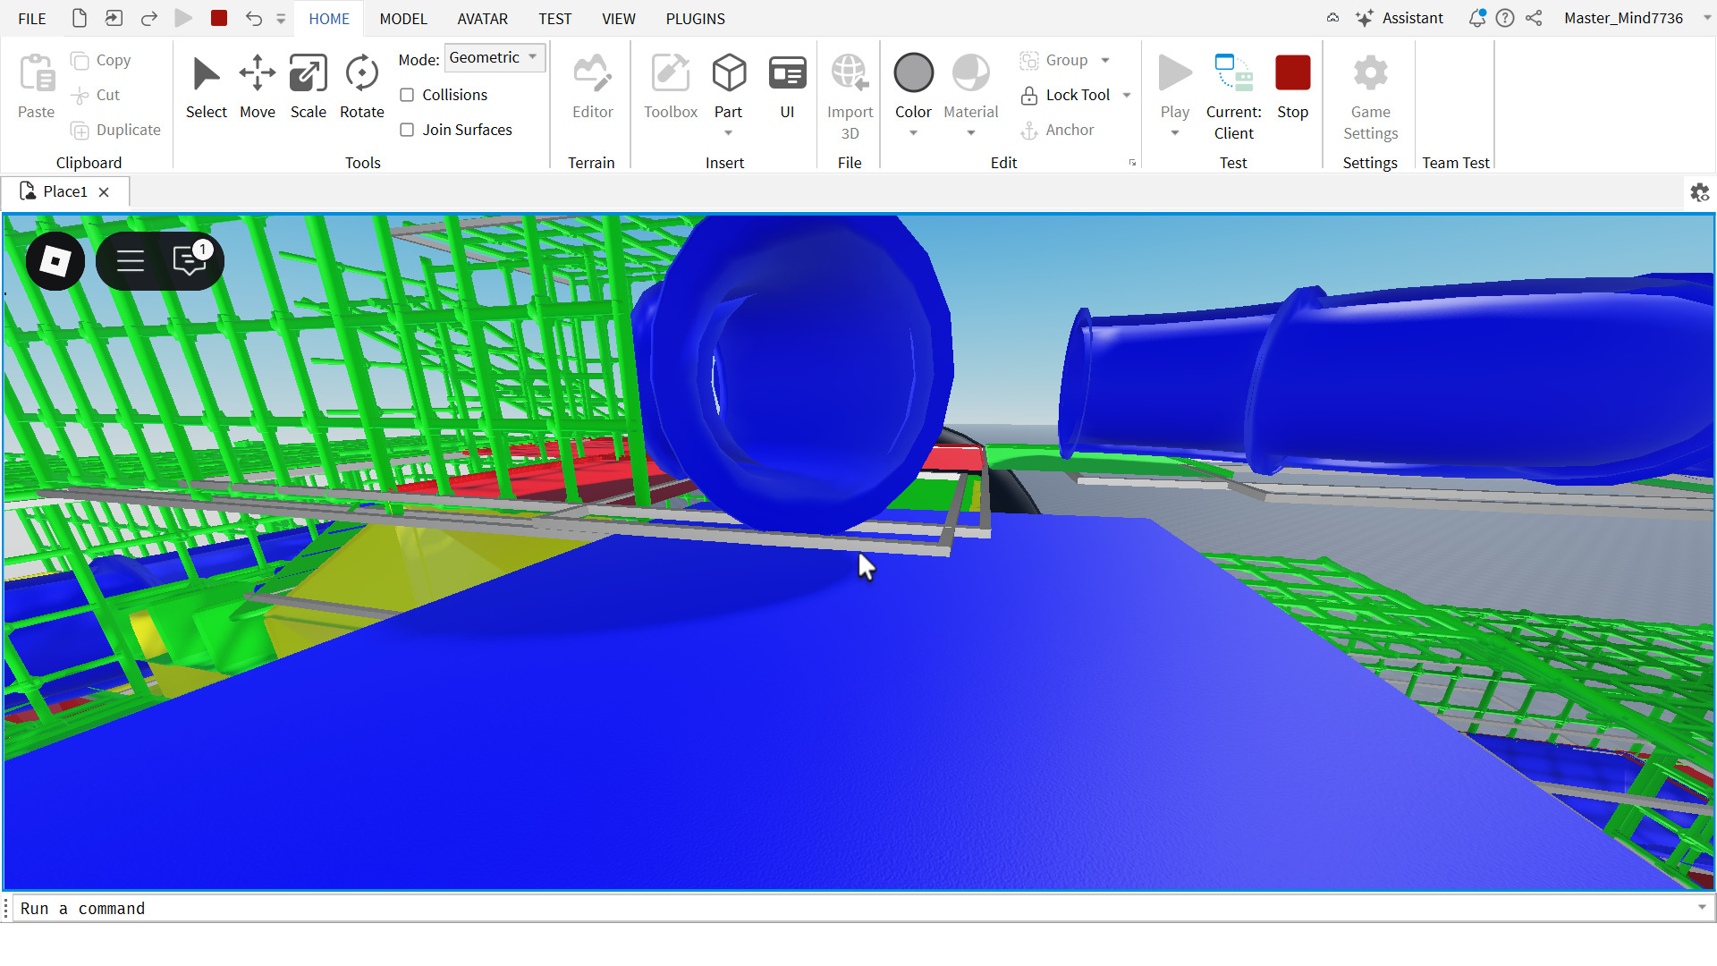Image resolution: width=1717 pixels, height=966 pixels.
Task: Activate the Scale tool
Action: click(x=308, y=86)
